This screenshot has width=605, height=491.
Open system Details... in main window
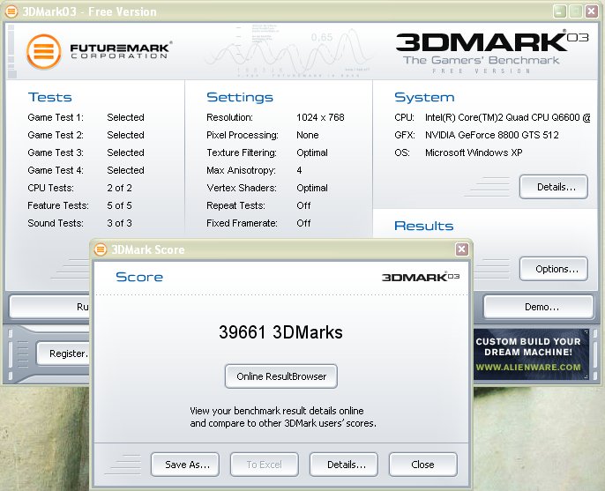[x=554, y=187]
